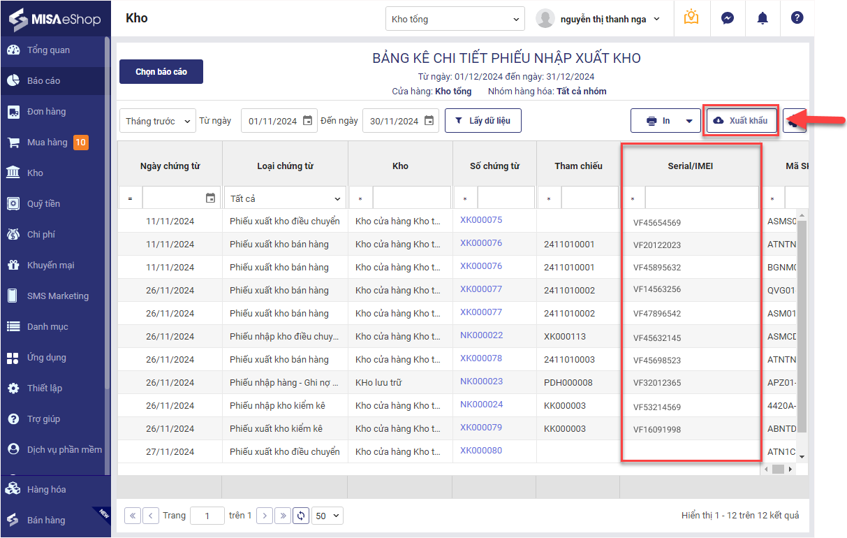
Task: Open the notifications bell
Action: [x=762, y=18]
